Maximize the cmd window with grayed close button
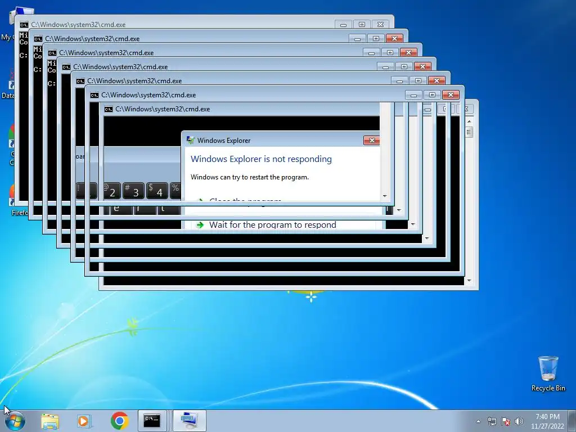576x432 pixels. pyautogui.click(x=362, y=25)
